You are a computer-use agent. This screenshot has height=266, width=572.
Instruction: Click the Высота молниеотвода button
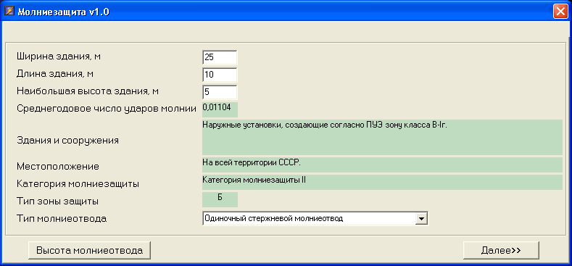tap(89, 251)
